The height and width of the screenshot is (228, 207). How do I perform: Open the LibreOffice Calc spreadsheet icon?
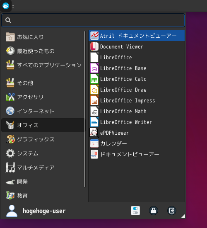tap(94, 79)
